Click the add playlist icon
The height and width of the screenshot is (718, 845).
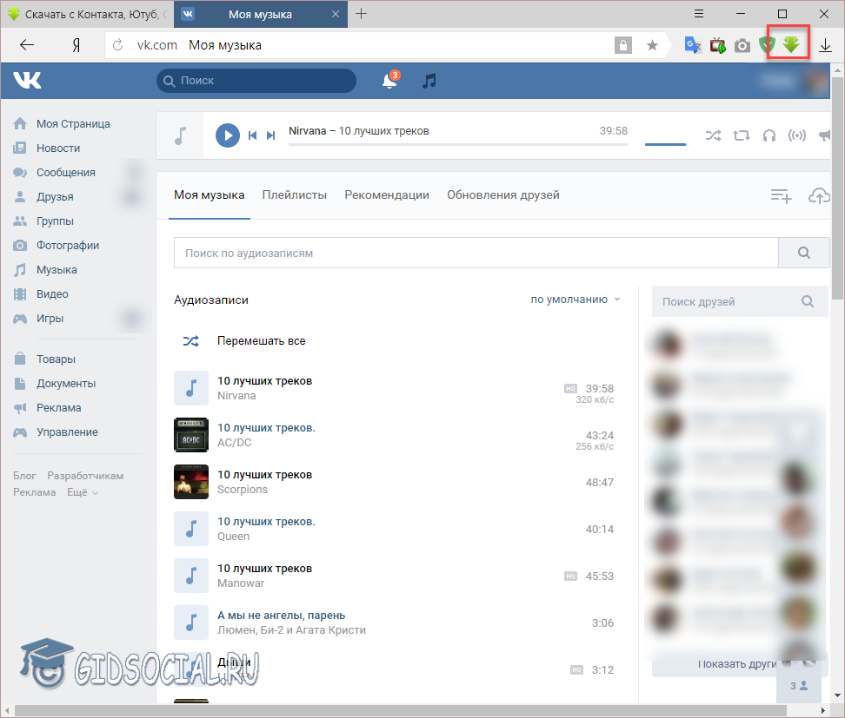tap(781, 196)
